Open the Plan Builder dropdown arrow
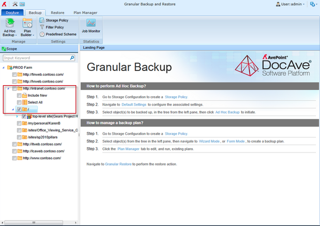 click(34, 35)
